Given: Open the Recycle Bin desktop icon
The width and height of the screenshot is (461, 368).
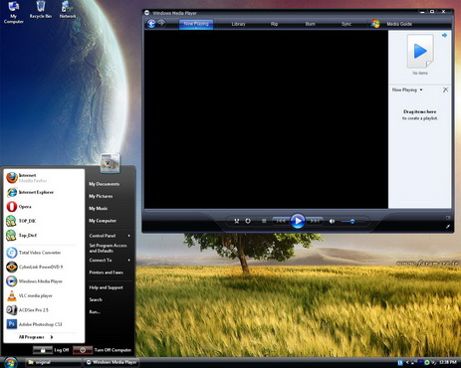Looking at the screenshot, I should pyautogui.click(x=41, y=10).
